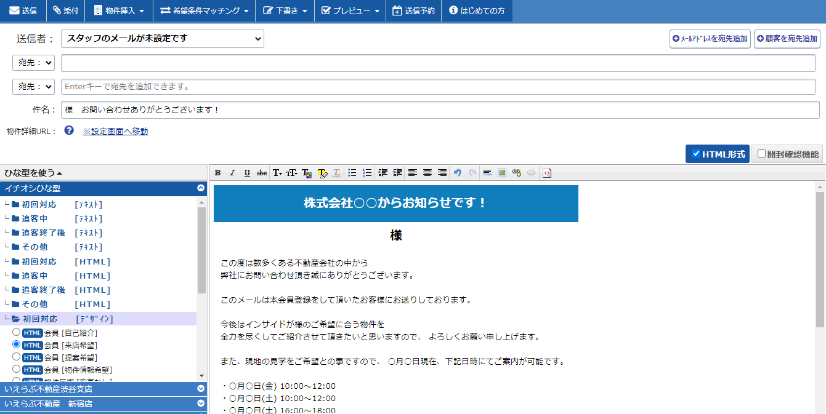Viewport: 826px width, 414px height.
Task: Click into the 件名 subject field
Action: (x=440, y=109)
